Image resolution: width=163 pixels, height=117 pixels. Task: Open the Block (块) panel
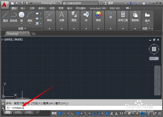pos(86,17)
